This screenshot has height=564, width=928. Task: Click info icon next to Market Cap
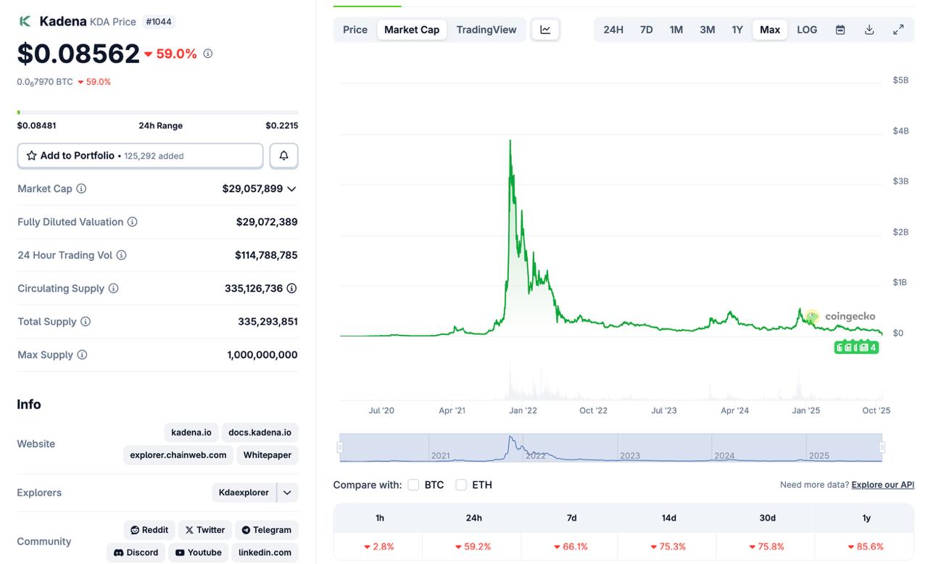(81, 188)
